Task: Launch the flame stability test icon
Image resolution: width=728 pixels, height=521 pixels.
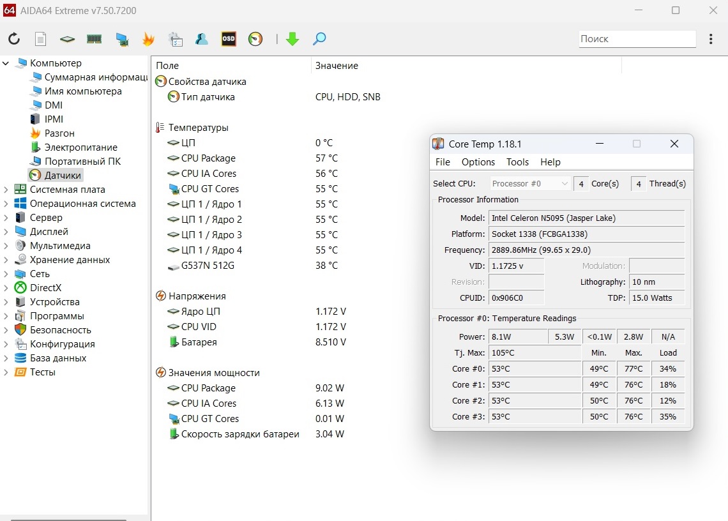Action: (148, 39)
